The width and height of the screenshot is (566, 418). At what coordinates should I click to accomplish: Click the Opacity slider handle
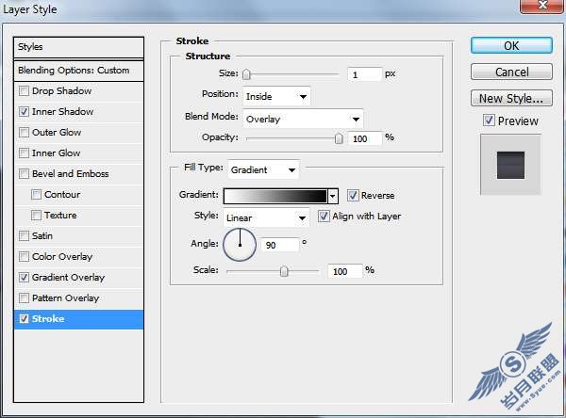(x=339, y=138)
